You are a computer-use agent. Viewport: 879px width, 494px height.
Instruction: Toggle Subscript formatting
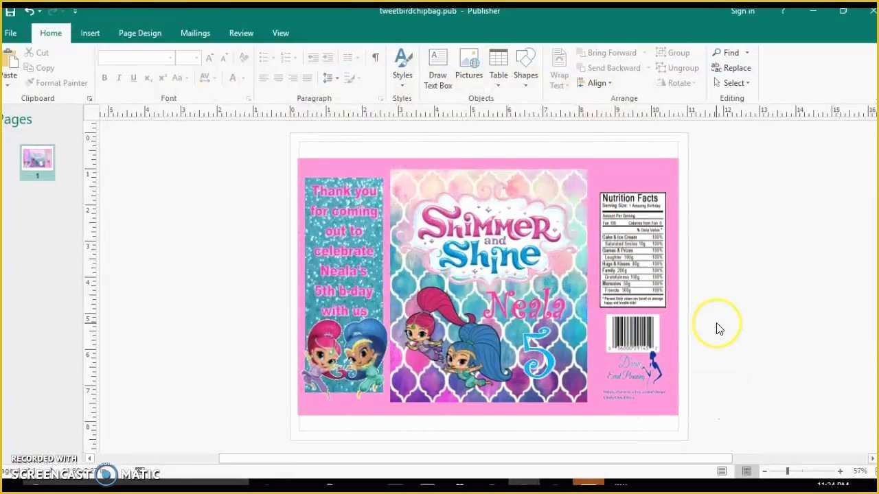(148, 78)
